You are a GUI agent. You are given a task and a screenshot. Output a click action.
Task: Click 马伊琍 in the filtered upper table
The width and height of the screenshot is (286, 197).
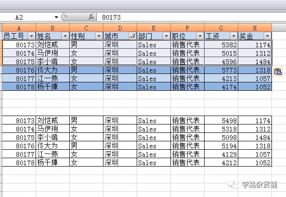tap(47, 53)
